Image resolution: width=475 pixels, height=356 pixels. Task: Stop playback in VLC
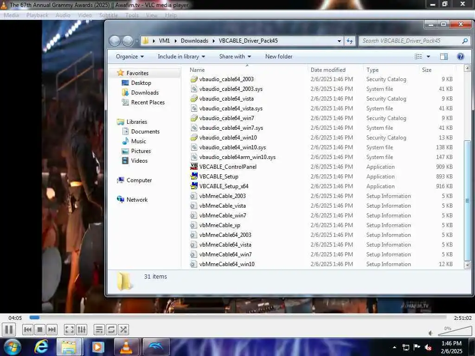pos(40,330)
